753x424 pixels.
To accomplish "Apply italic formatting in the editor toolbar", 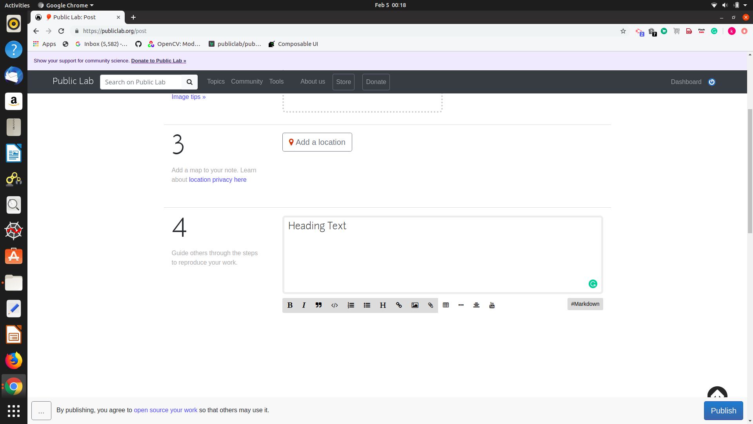I will pyautogui.click(x=304, y=305).
